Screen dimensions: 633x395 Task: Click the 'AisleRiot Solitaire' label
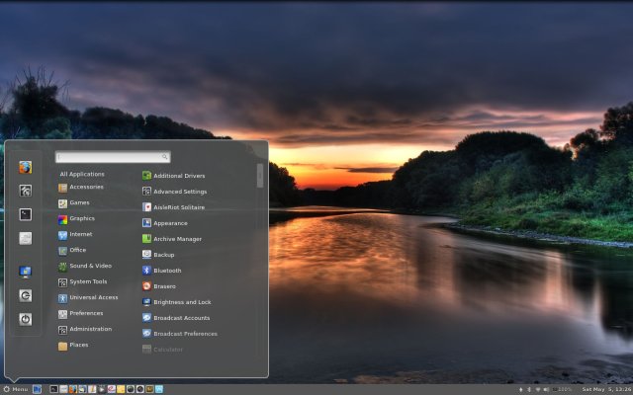pos(179,207)
